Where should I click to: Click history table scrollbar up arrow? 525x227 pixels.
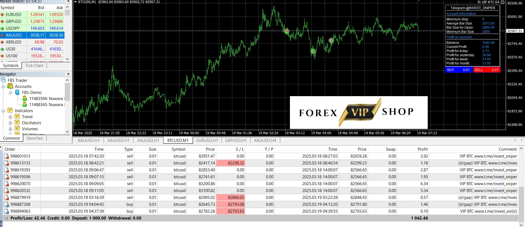click(521, 149)
